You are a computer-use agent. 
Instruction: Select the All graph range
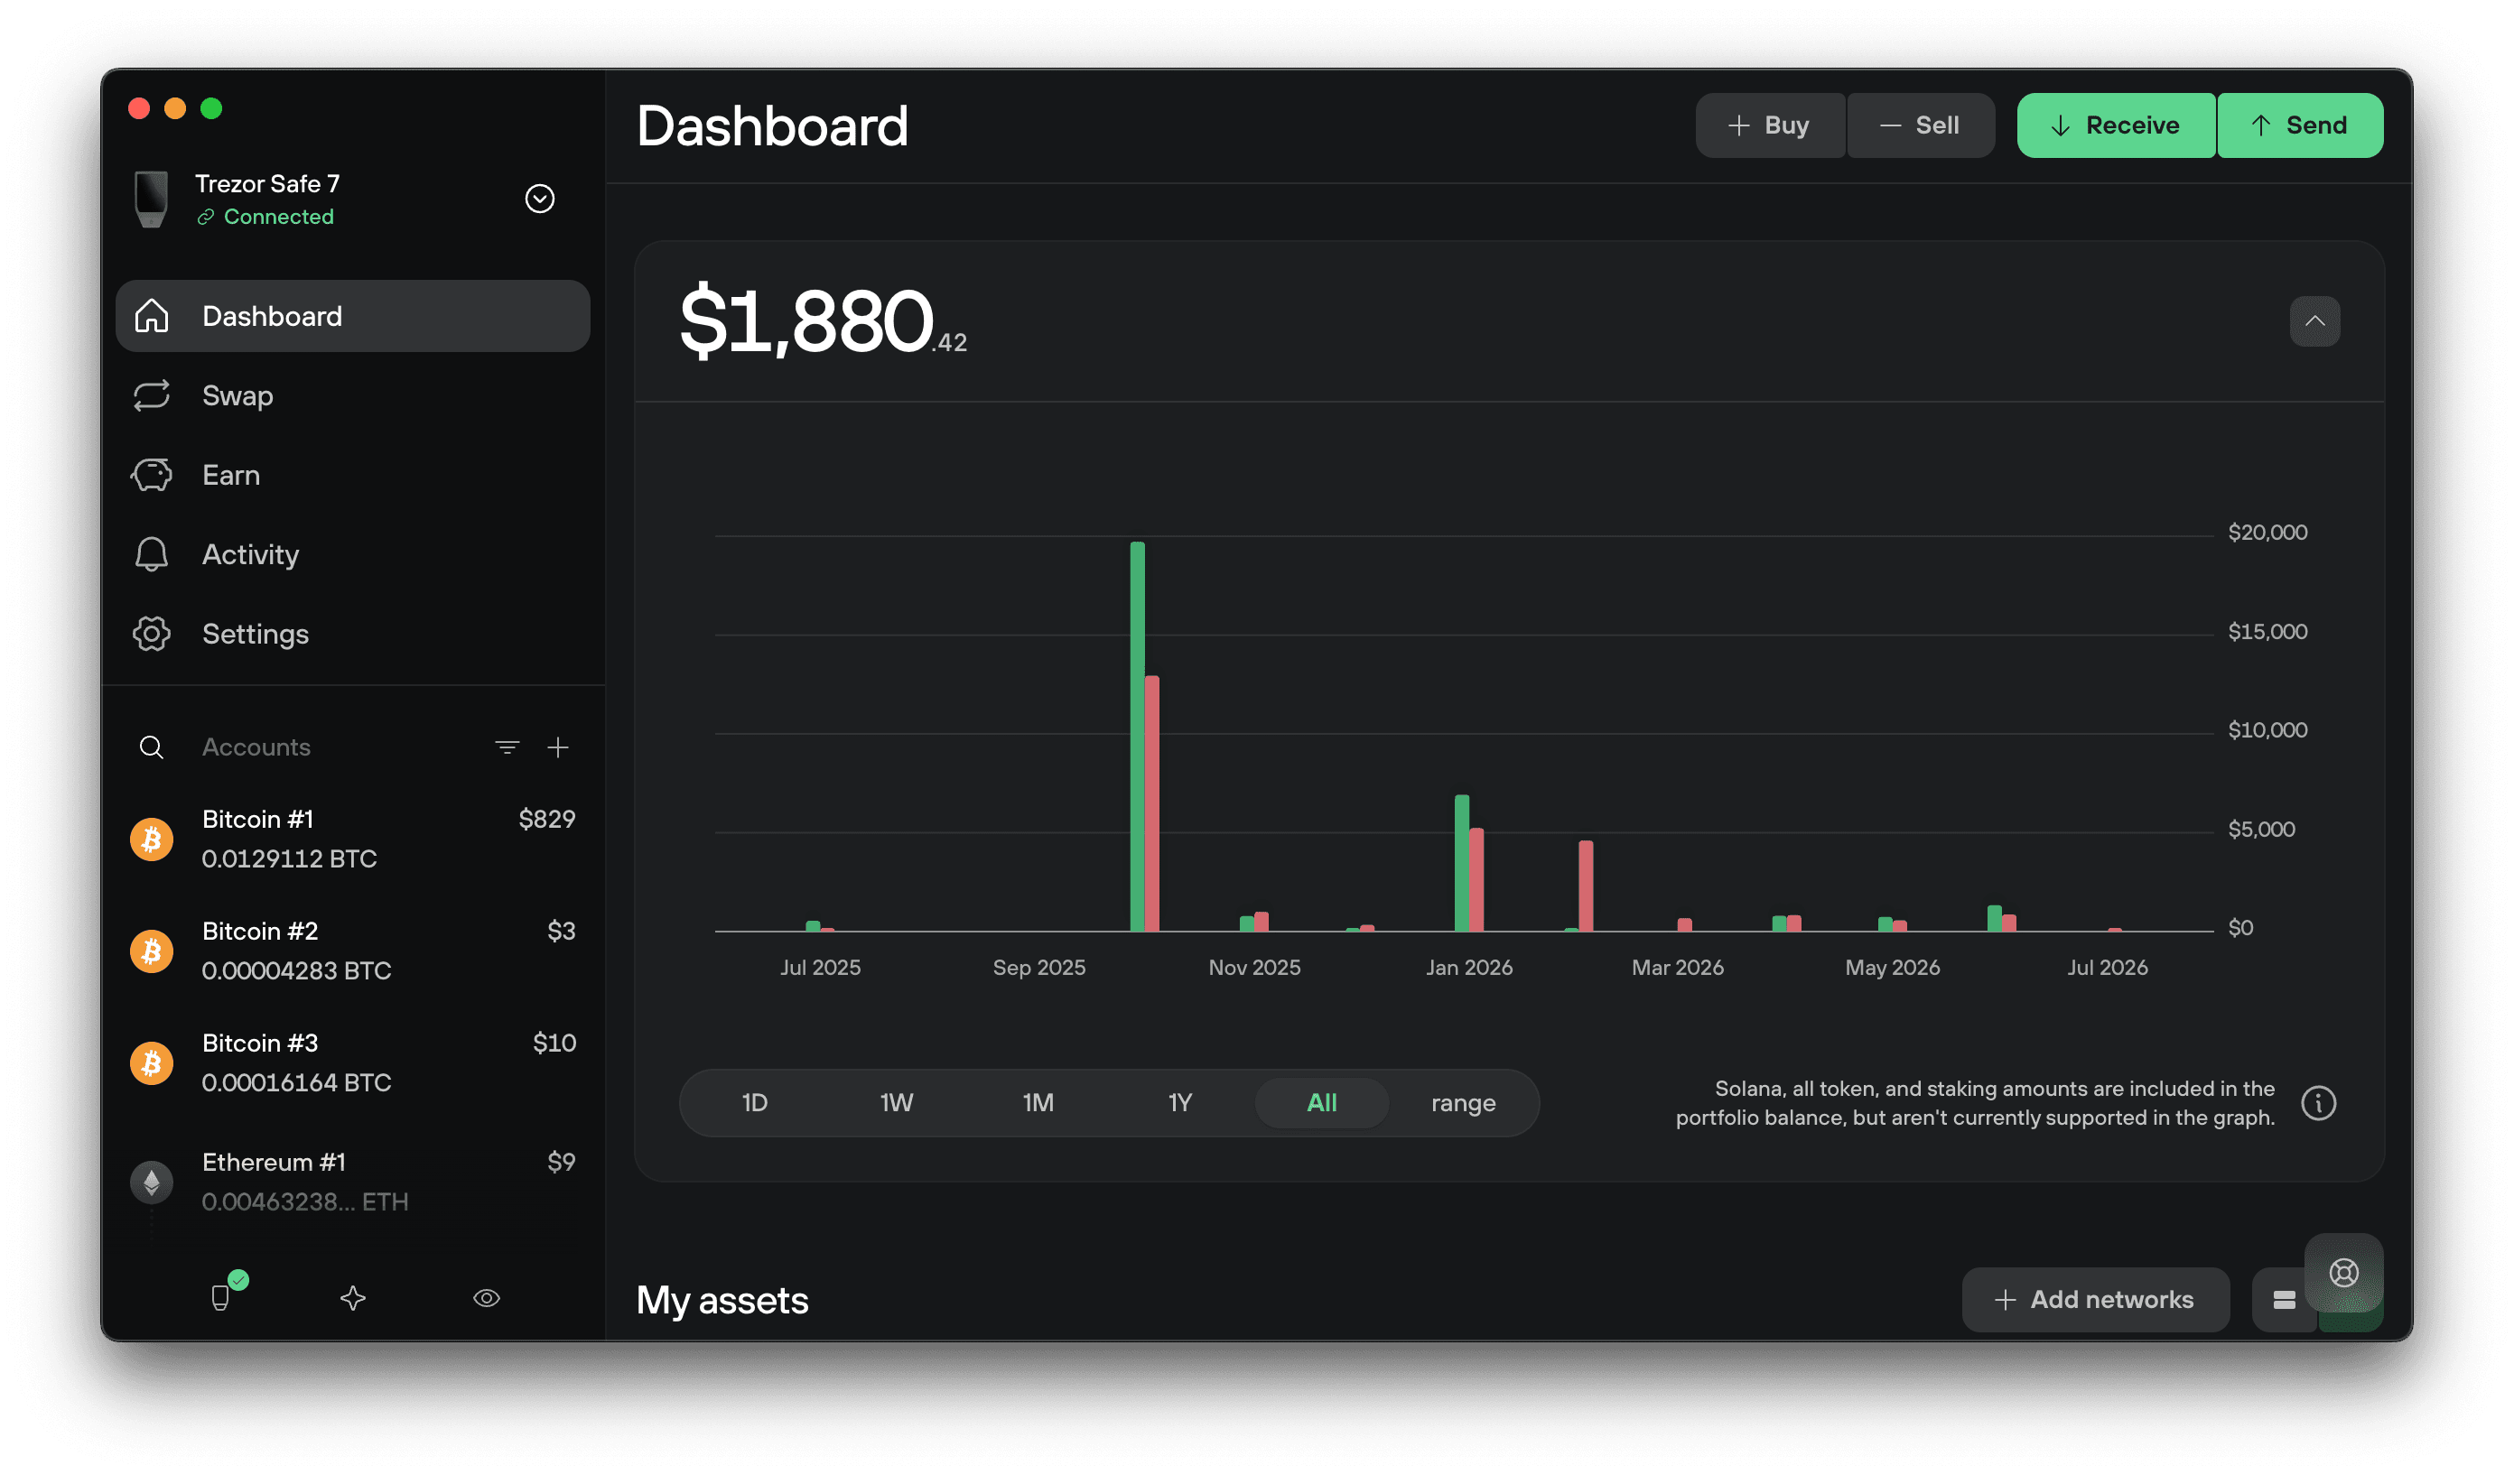[x=1321, y=1103]
